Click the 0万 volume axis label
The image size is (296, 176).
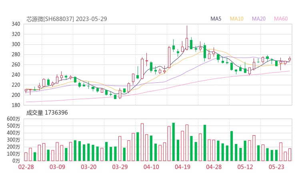coord(16,161)
